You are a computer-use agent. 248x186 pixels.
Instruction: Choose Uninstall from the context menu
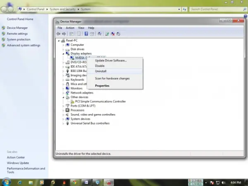pos(115,71)
